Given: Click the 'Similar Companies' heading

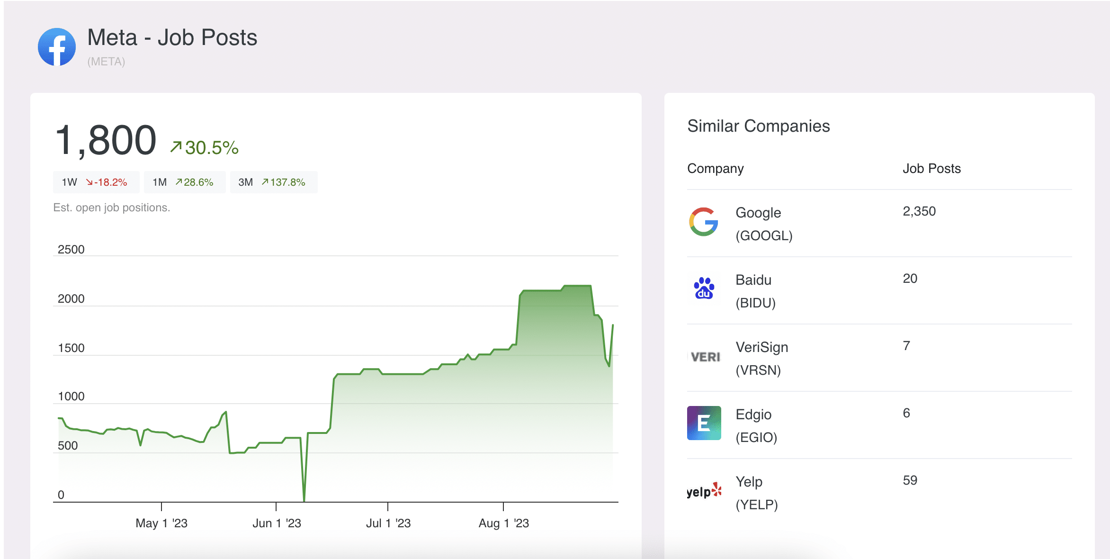Looking at the screenshot, I should pos(759,126).
